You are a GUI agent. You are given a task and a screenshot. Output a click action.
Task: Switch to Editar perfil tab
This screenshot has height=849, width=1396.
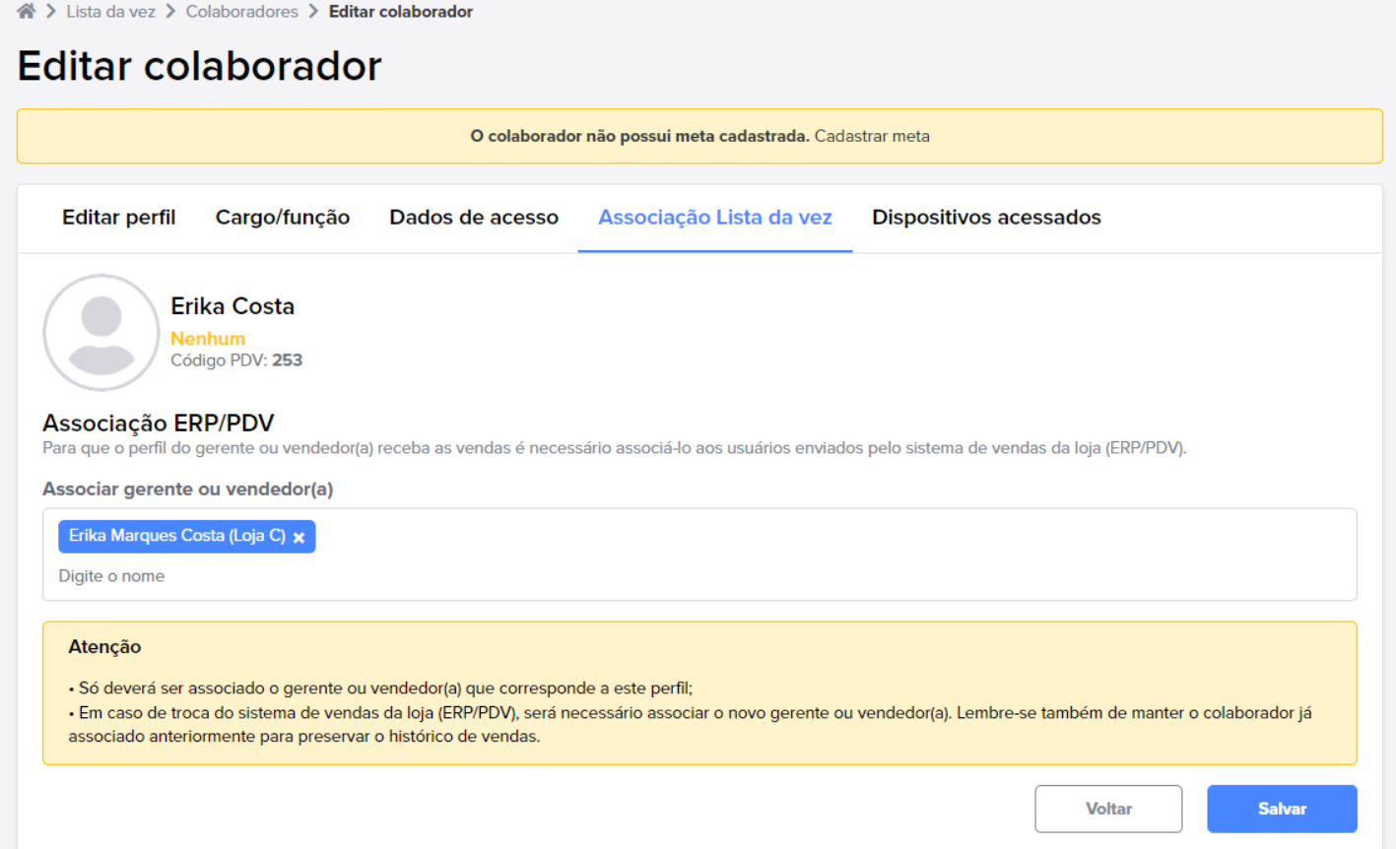(119, 218)
